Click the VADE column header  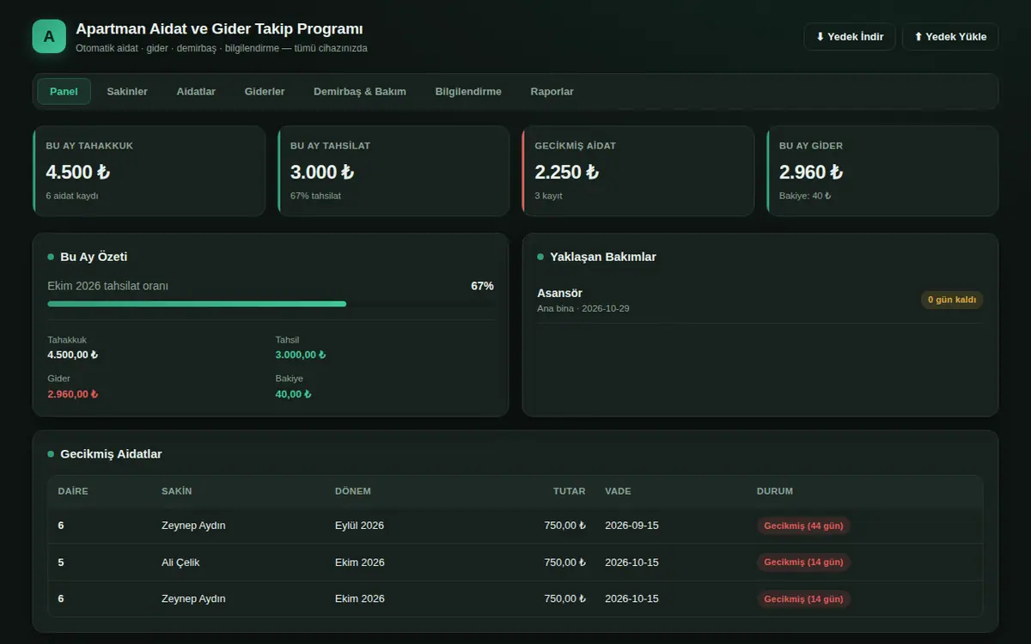click(618, 491)
